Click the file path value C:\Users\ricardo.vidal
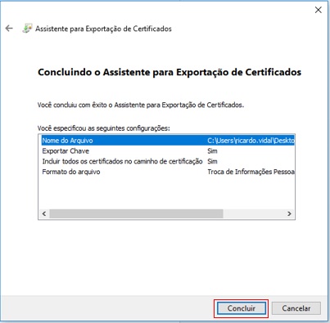This screenshot has height=323, width=330. click(251, 141)
